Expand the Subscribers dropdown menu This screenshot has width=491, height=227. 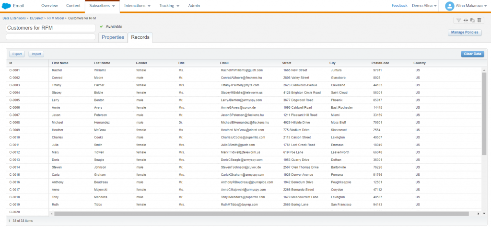102,6
